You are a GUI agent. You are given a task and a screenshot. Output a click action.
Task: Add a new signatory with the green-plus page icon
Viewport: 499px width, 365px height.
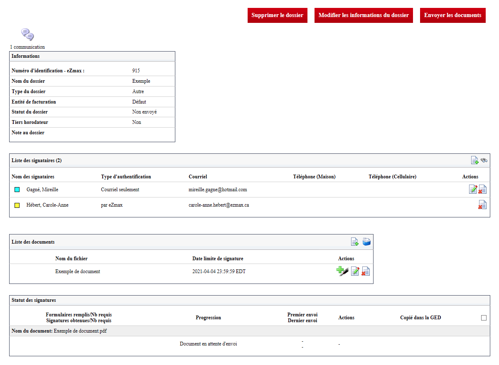(x=474, y=160)
